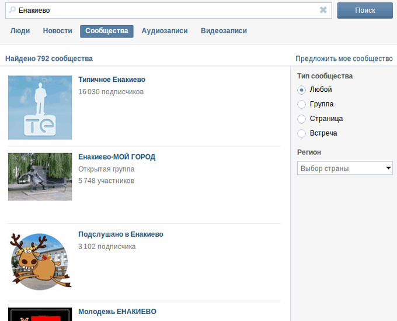Image resolution: width=397 pixels, height=321 pixels.
Task: Open the Аудиозаписи tab
Action: (165, 31)
